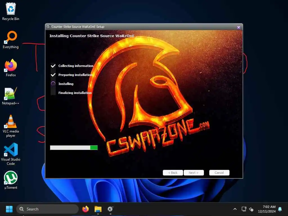Click the Next > button

click(x=193, y=173)
